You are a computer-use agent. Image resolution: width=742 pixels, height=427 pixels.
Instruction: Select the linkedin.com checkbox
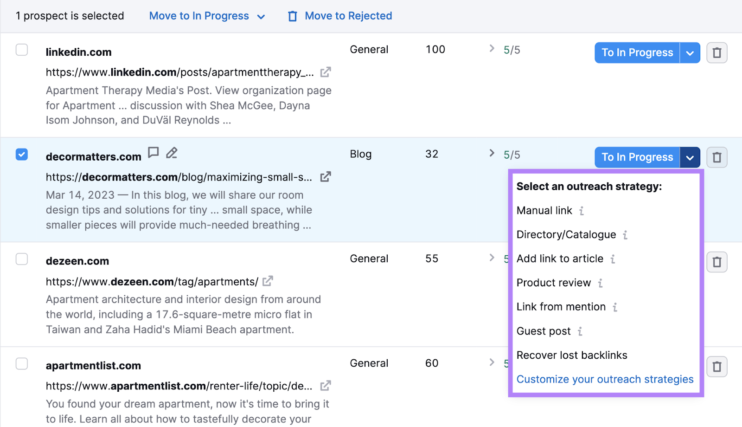21,50
